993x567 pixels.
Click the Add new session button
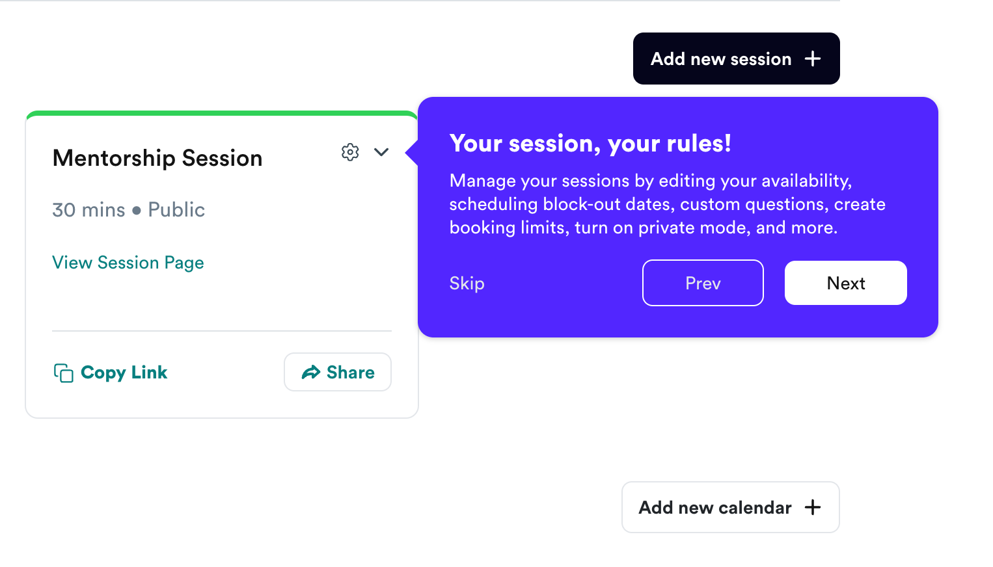736,59
